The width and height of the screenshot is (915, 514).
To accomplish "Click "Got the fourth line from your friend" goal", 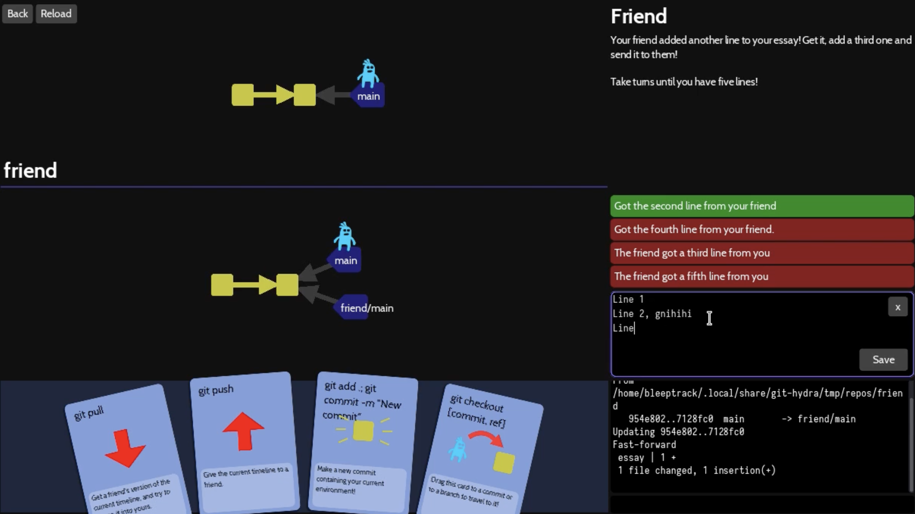I will point(762,230).
